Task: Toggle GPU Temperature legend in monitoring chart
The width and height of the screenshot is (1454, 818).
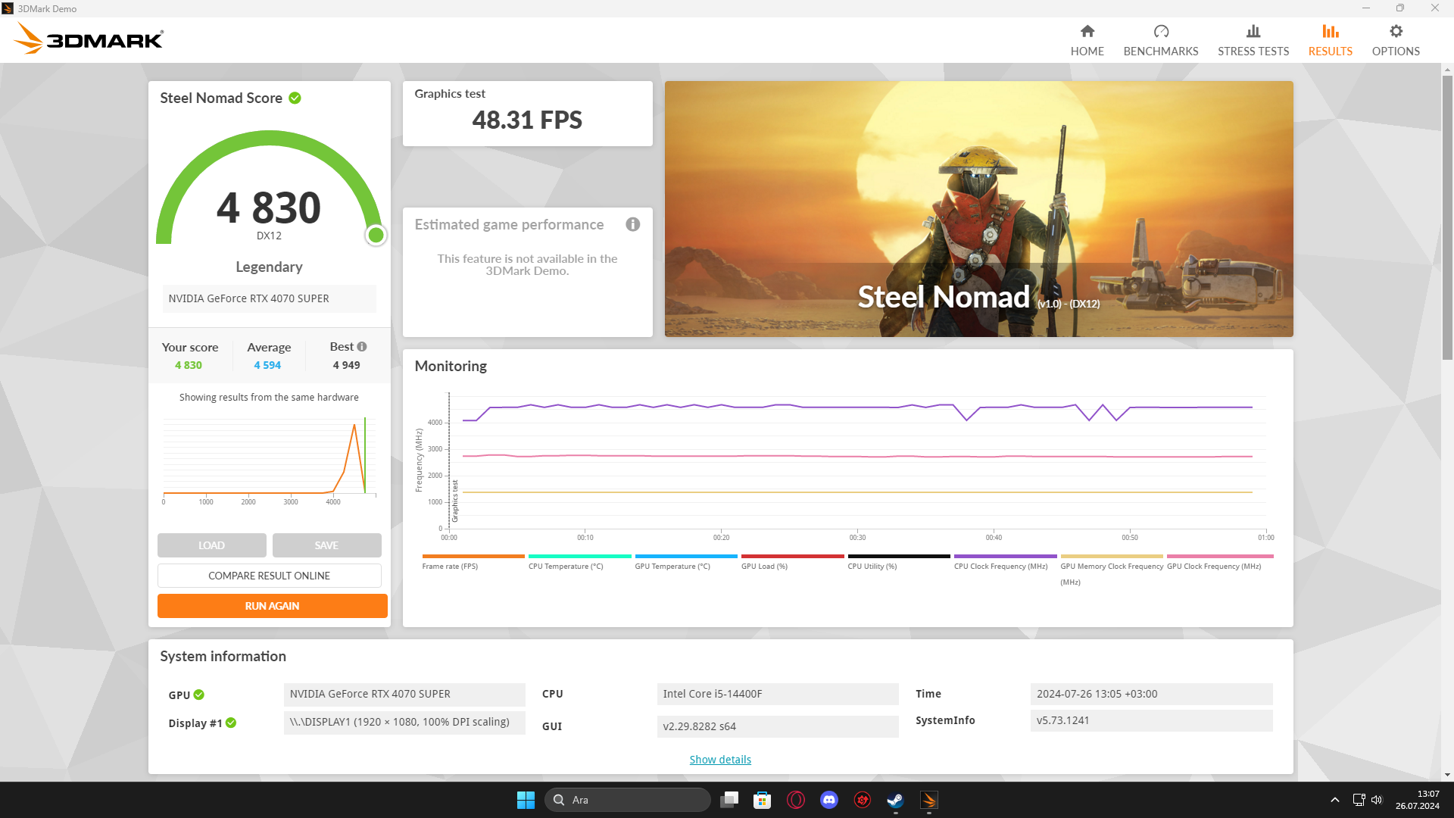Action: pyautogui.click(x=672, y=566)
